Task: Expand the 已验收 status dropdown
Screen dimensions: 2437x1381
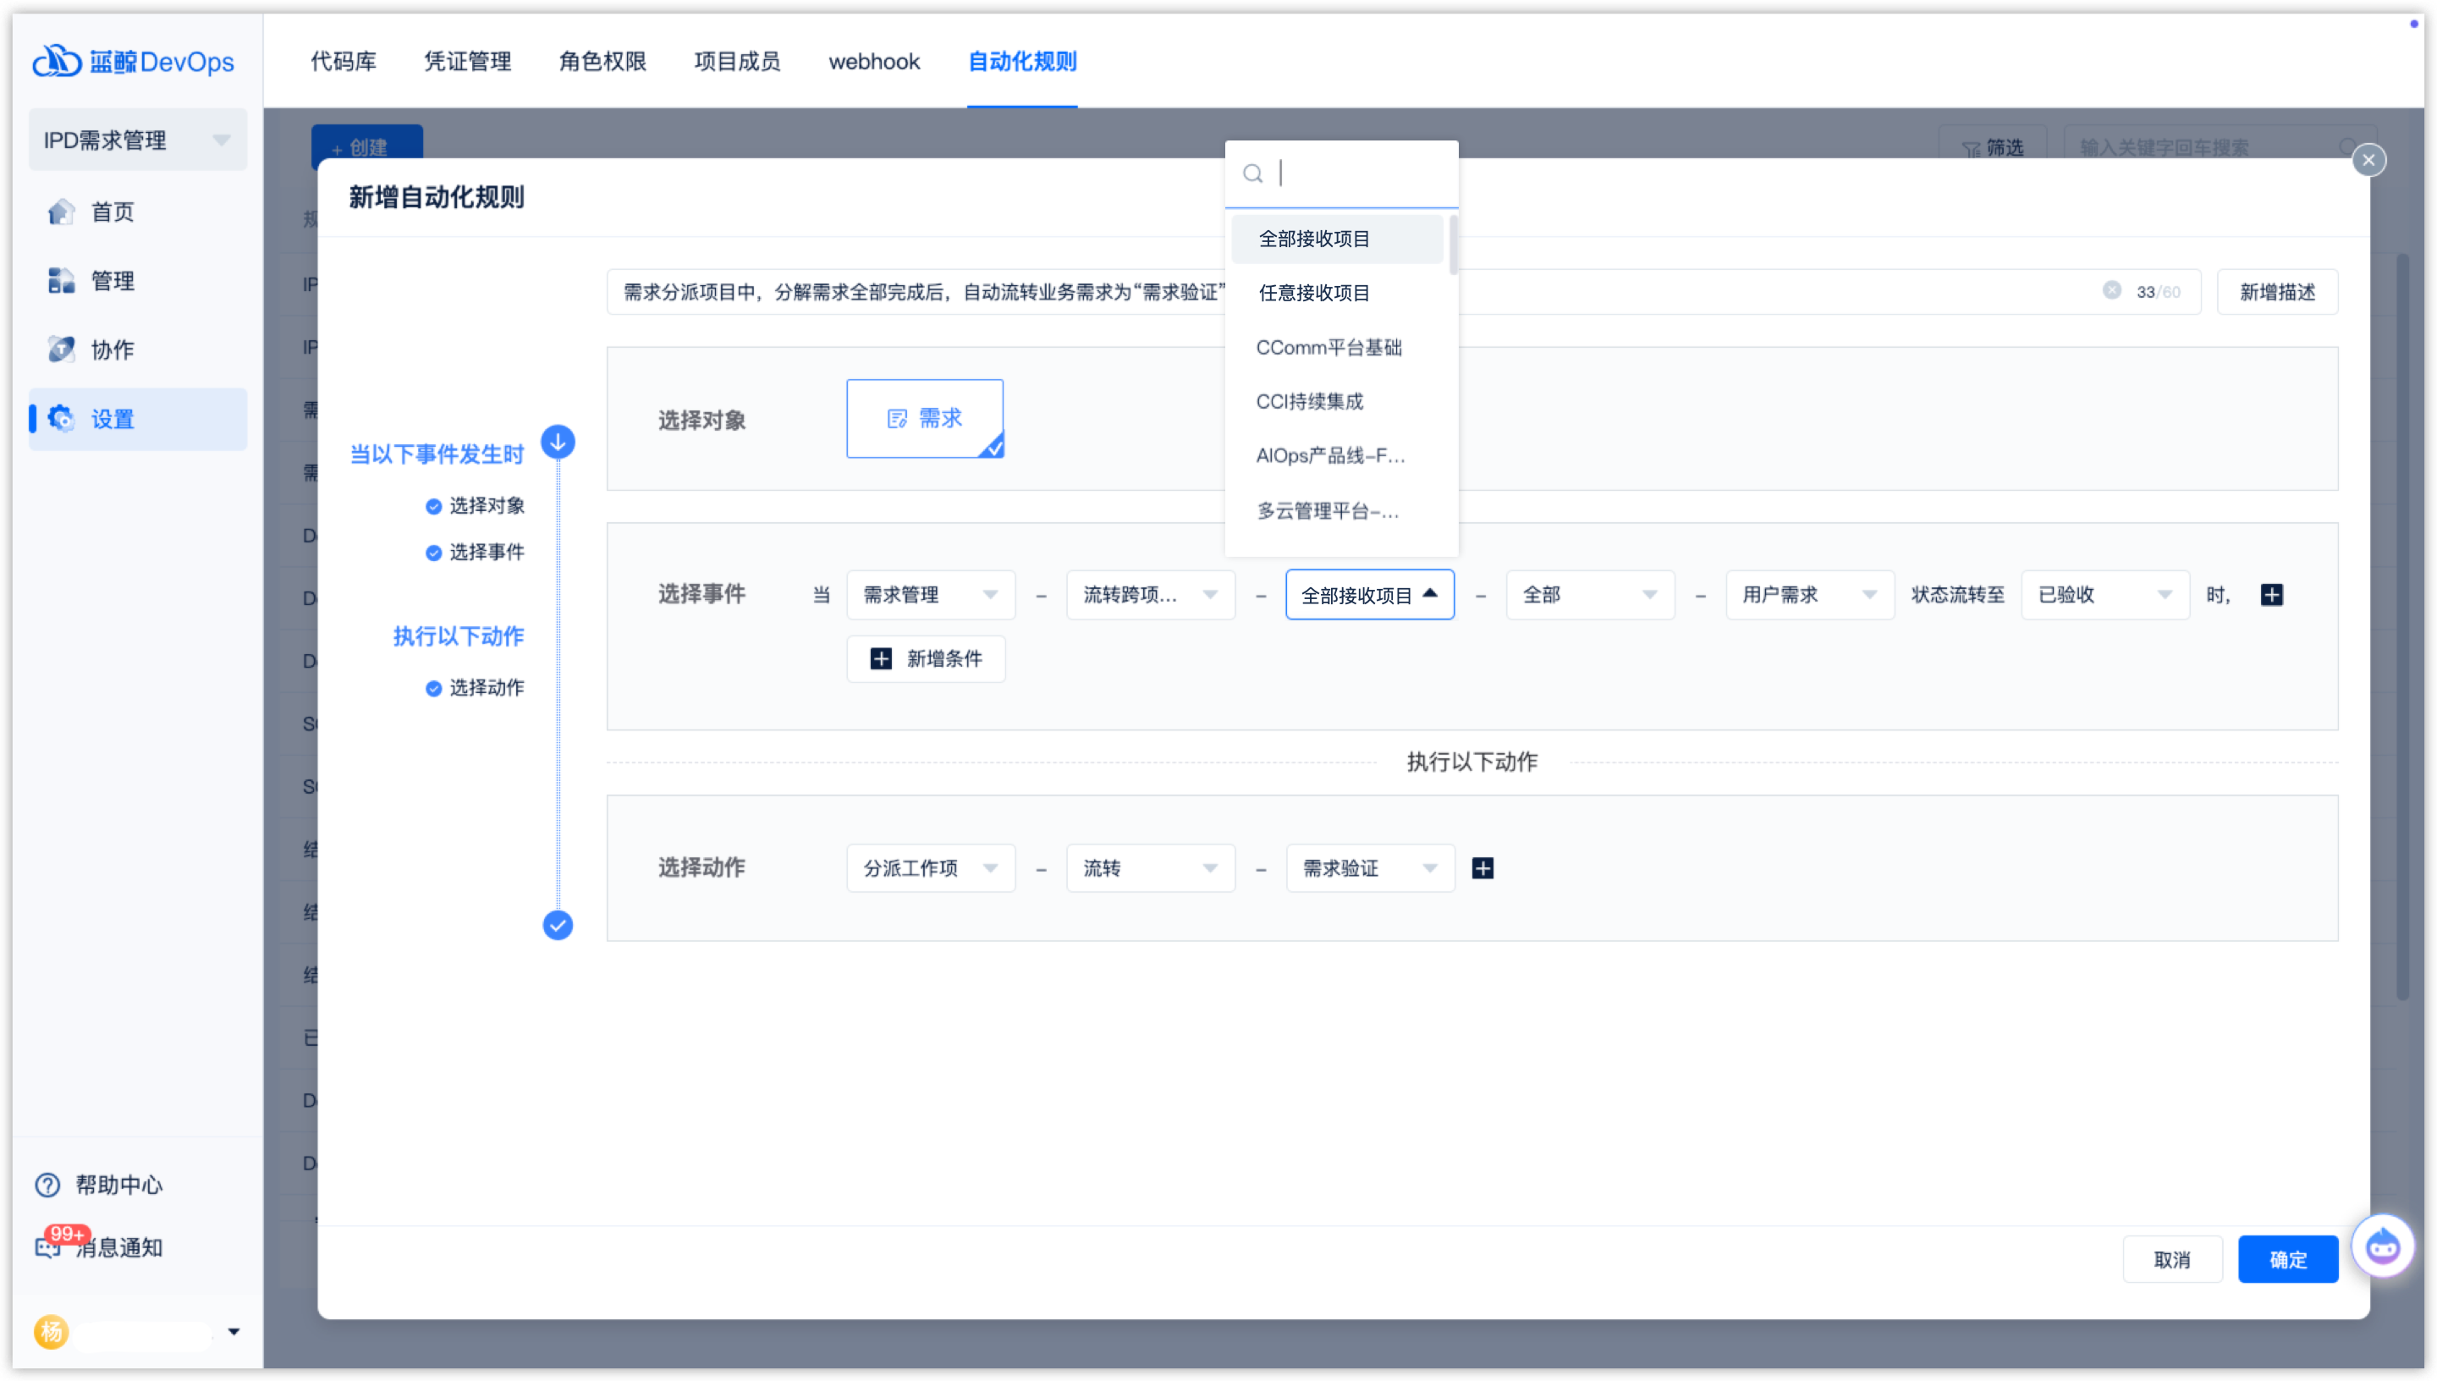Action: [x=2104, y=595]
